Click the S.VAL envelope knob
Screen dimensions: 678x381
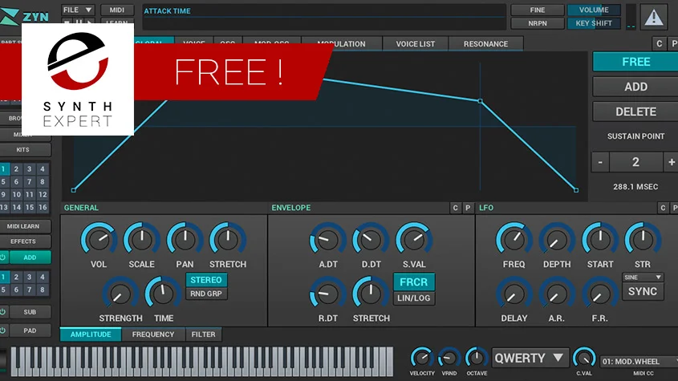(x=414, y=239)
